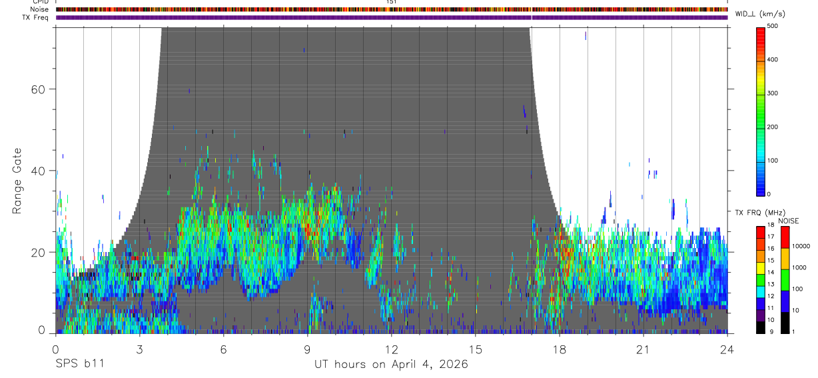Click the Noise strip above the plot
Image resolution: width=818 pixels, height=378 pixels.
(x=392, y=9)
